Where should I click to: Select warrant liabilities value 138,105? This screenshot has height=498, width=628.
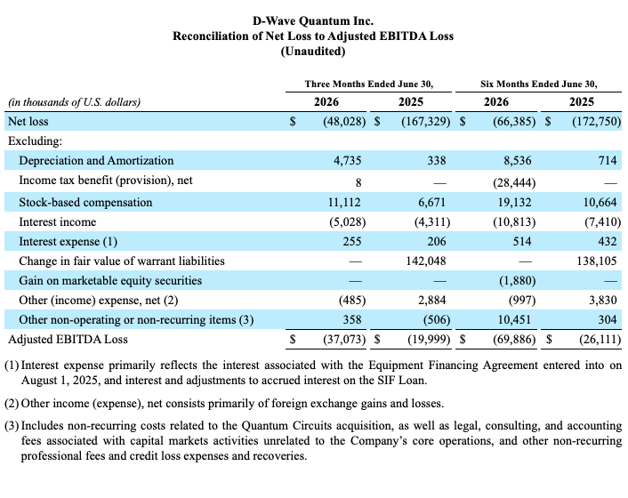[x=597, y=261]
